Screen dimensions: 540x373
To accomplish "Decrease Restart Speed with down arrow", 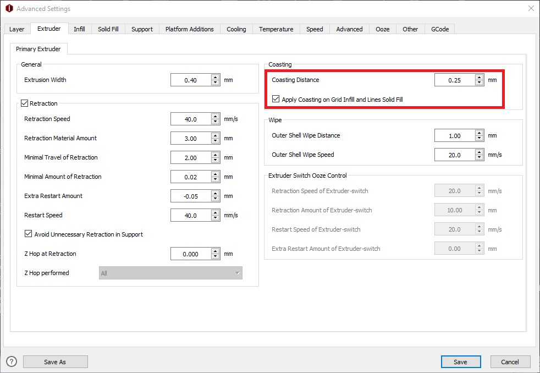I will [216, 218].
